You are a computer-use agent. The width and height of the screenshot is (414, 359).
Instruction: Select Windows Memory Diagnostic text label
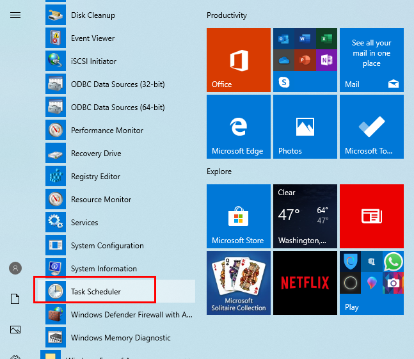tap(121, 338)
